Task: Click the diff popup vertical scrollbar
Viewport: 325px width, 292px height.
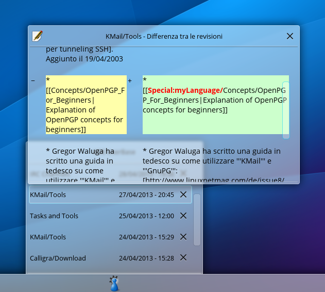Action: pyautogui.click(x=286, y=110)
